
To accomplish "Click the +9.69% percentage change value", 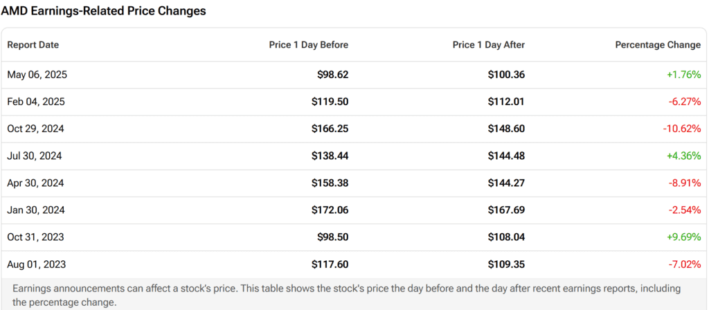I will pyautogui.click(x=683, y=237).
